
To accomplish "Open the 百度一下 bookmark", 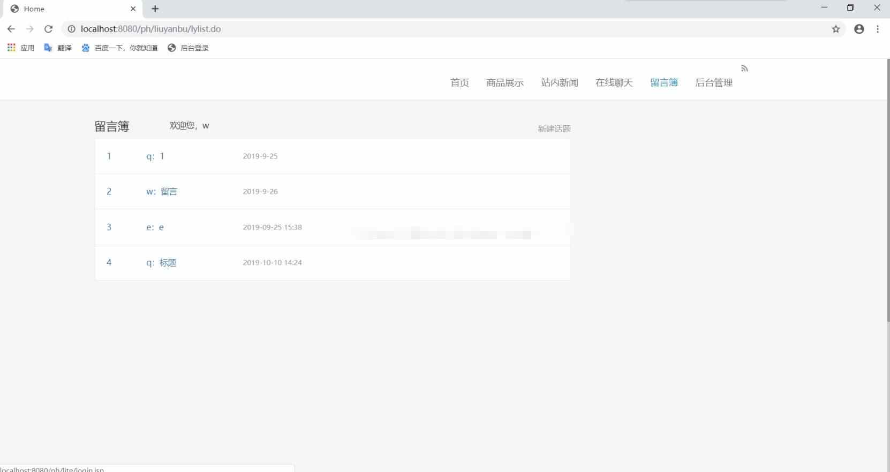I will click(119, 48).
